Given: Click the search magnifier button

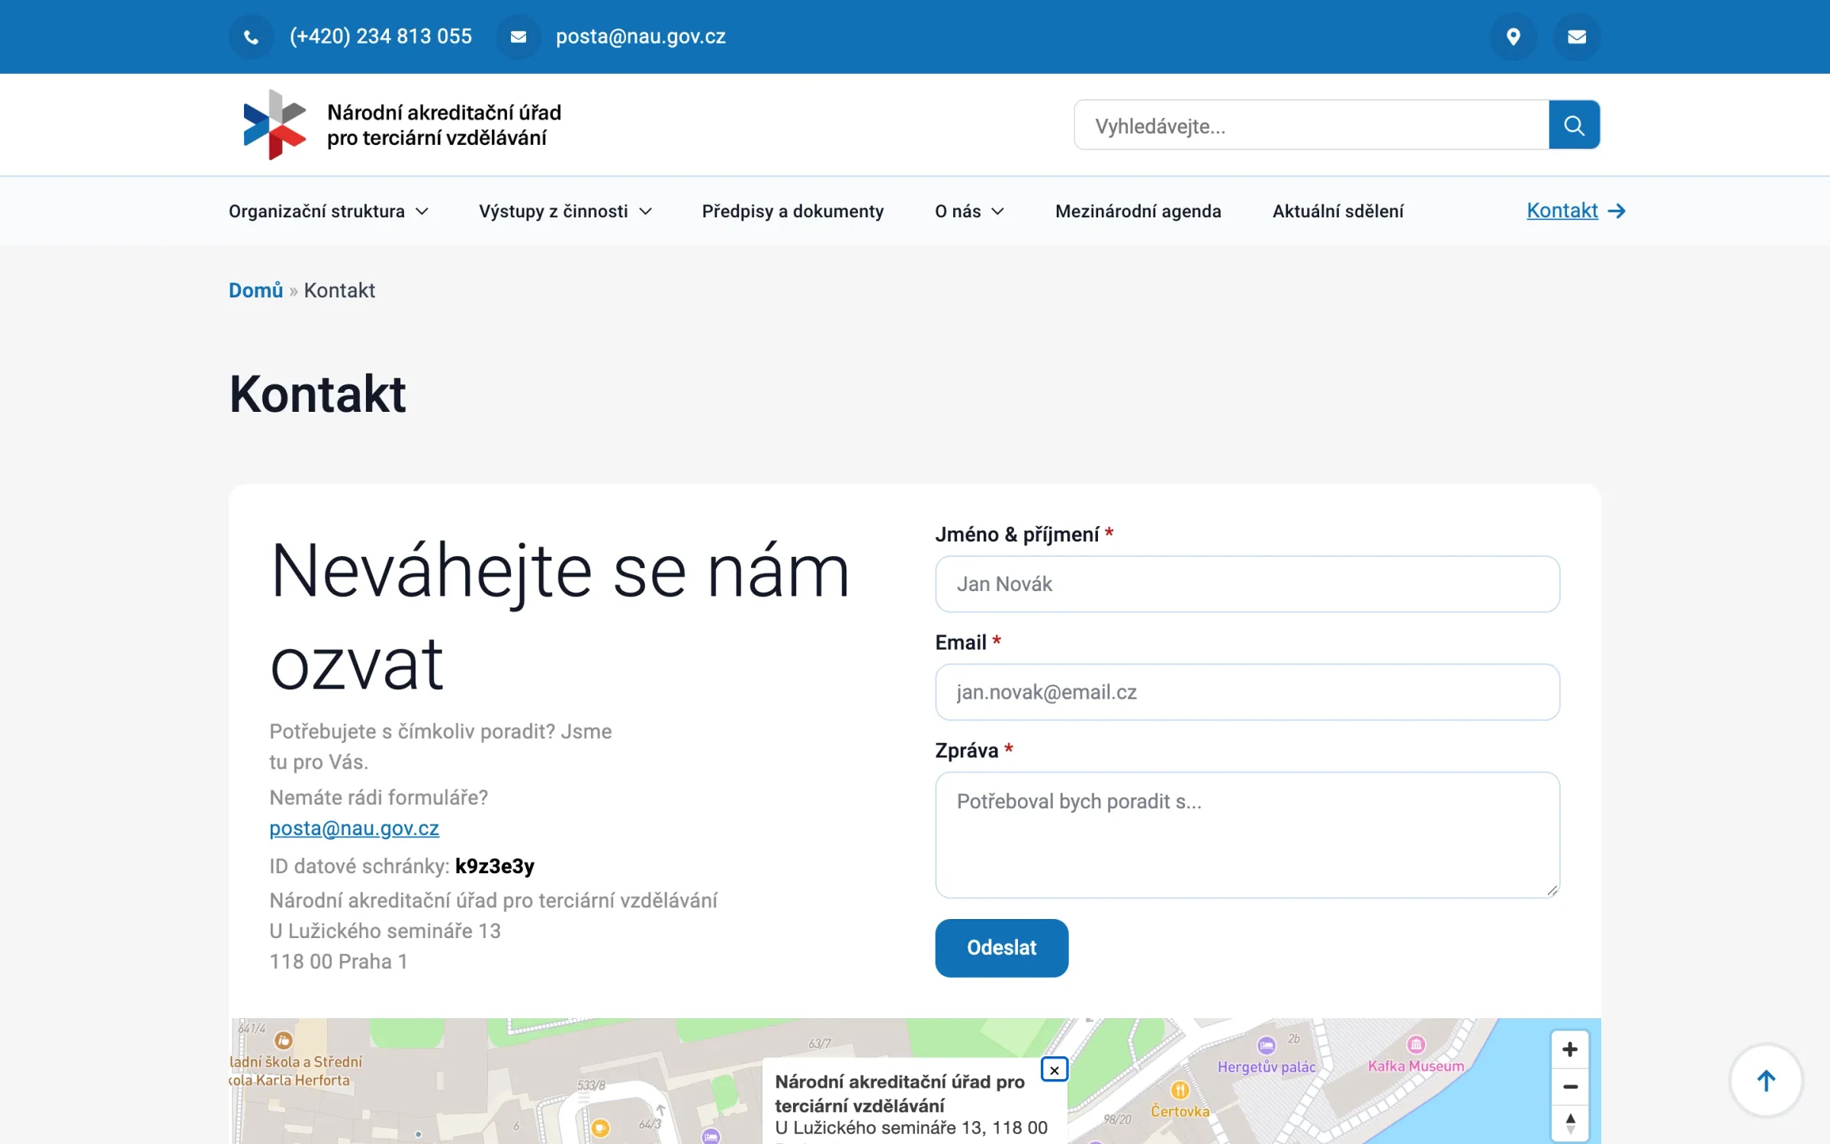Looking at the screenshot, I should [x=1574, y=125].
